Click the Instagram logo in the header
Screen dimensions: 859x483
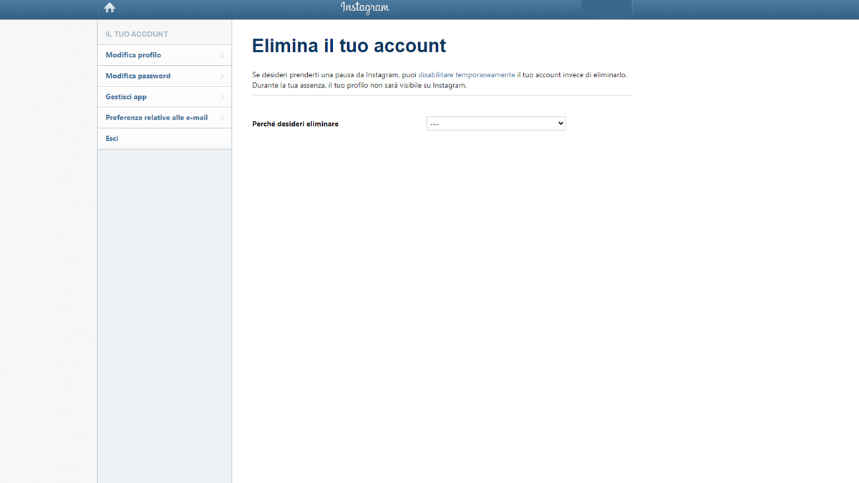click(365, 8)
